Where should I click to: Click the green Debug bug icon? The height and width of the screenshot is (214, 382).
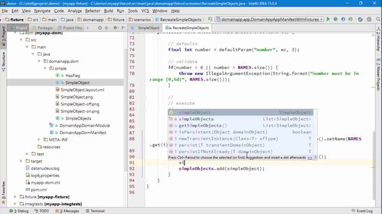[x=335, y=19]
